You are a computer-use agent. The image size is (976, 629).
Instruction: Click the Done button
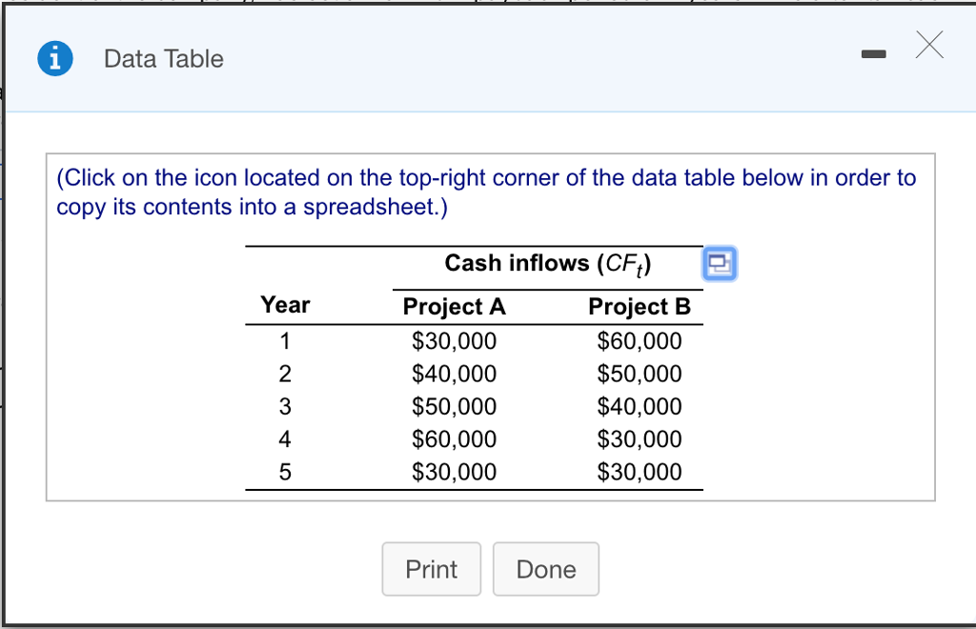click(x=545, y=569)
